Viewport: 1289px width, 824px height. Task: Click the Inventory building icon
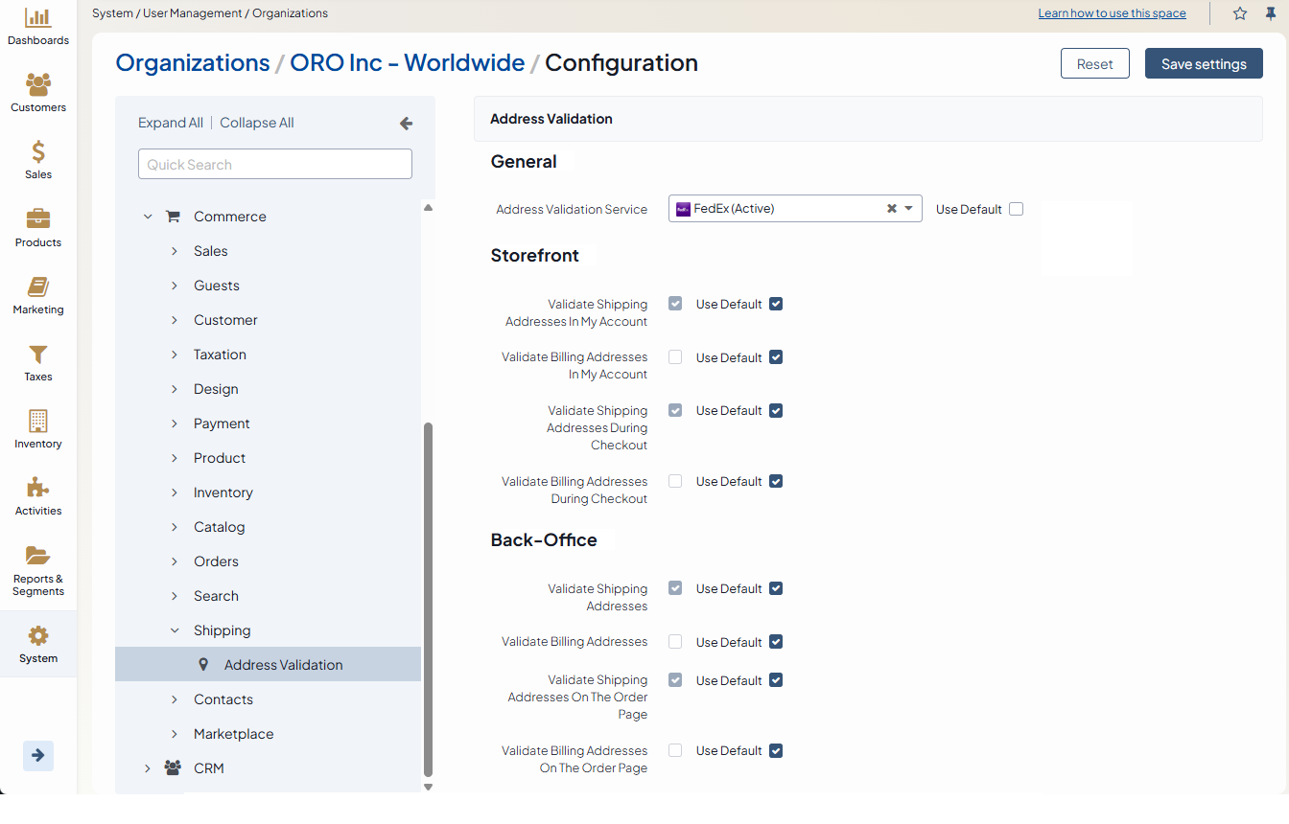[38, 422]
